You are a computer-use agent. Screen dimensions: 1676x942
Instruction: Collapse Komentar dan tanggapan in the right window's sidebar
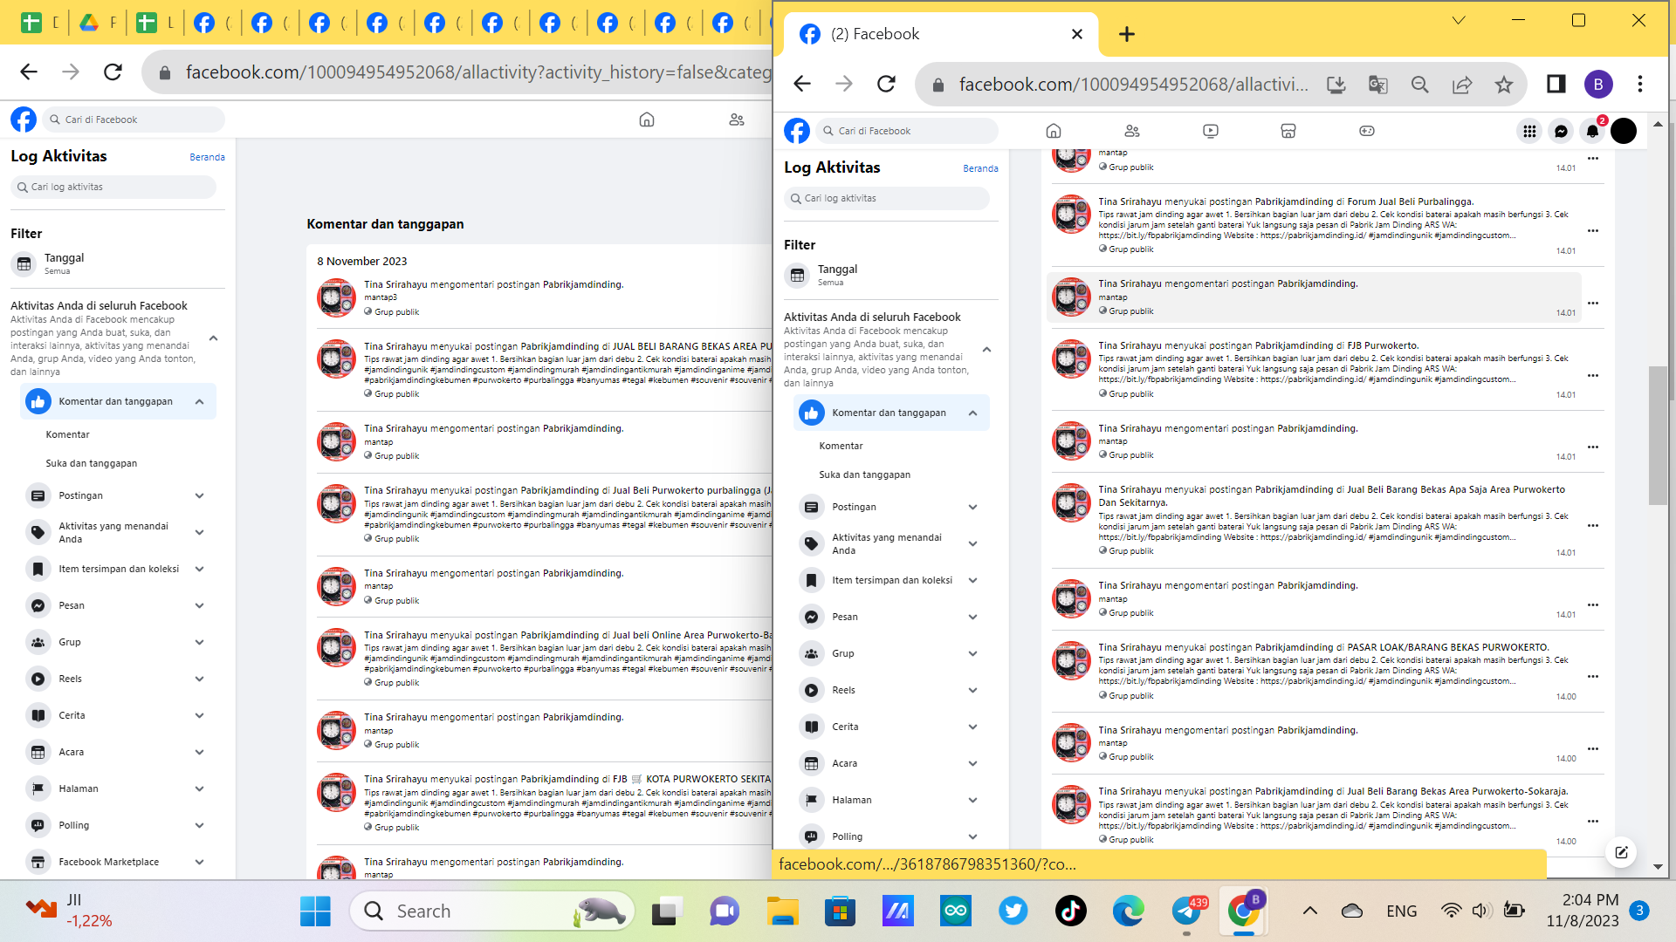(972, 413)
